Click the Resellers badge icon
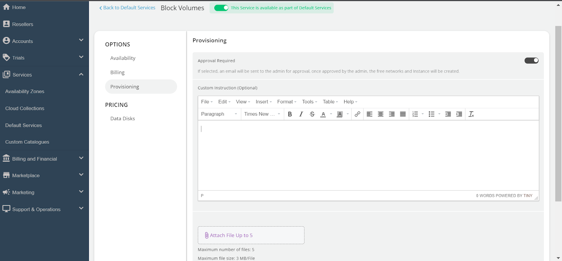The width and height of the screenshot is (562, 261). click(x=6, y=24)
